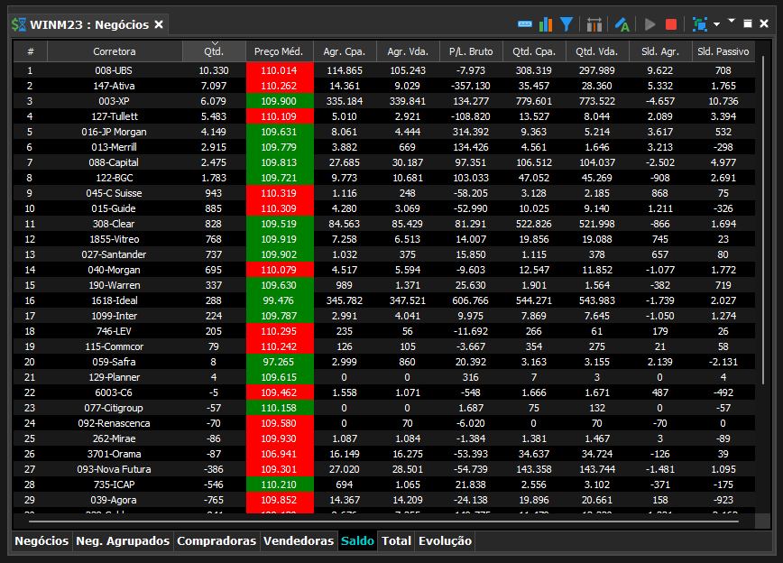
Task: Select the 040-Morgan row
Action: click(384, 270)
